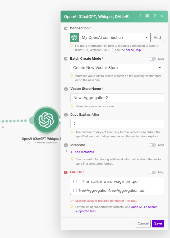The image size is (170, 238).
Task: Click the Add connection button
Action: [x=157, y=38]
